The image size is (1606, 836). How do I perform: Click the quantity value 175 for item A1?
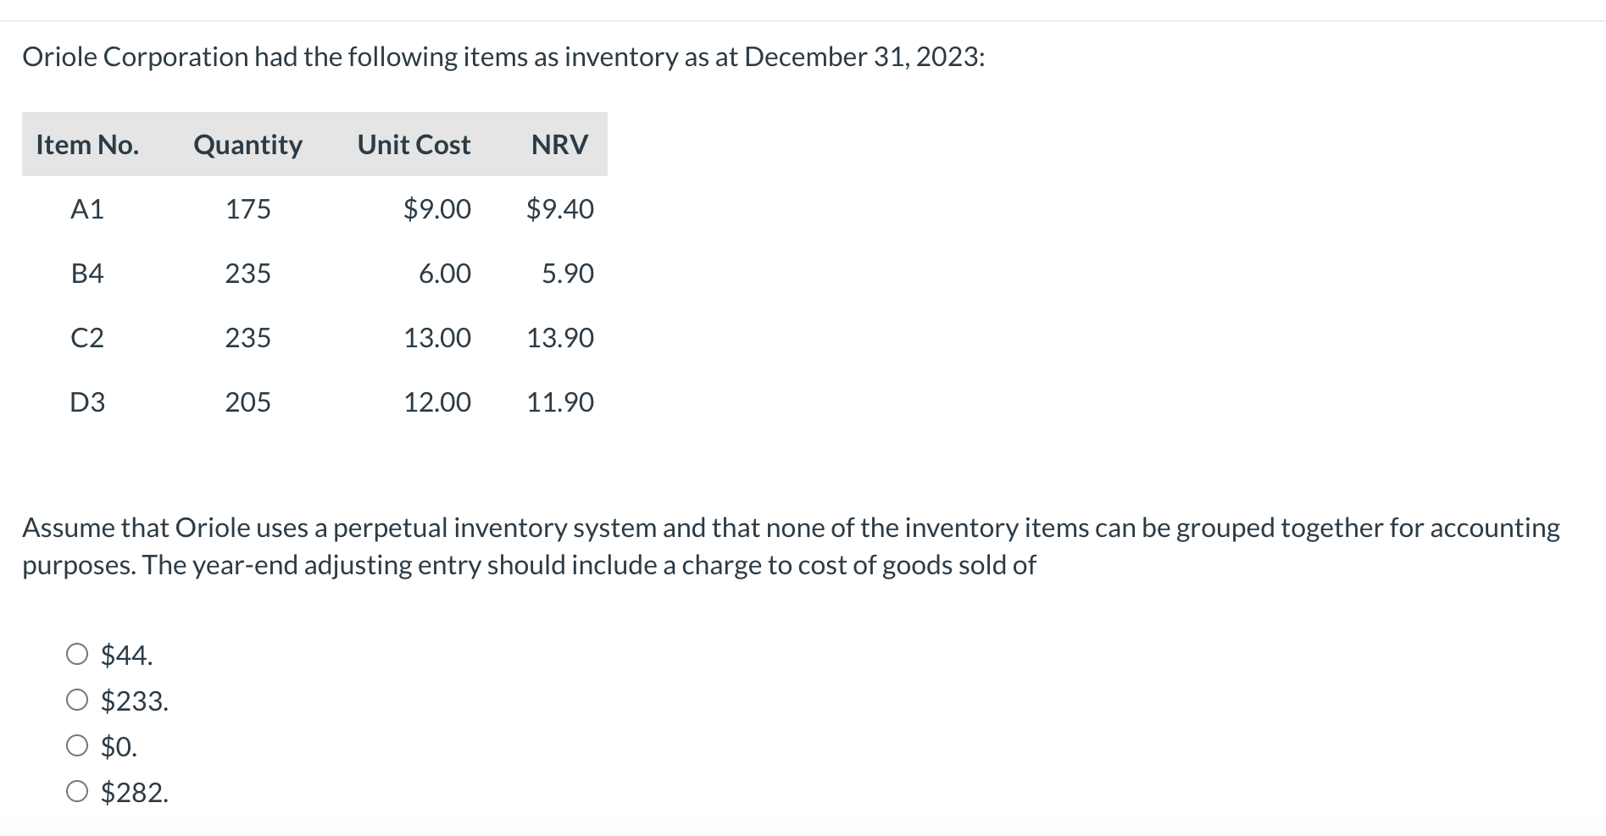pyautogui.click(x=247, y=209)
